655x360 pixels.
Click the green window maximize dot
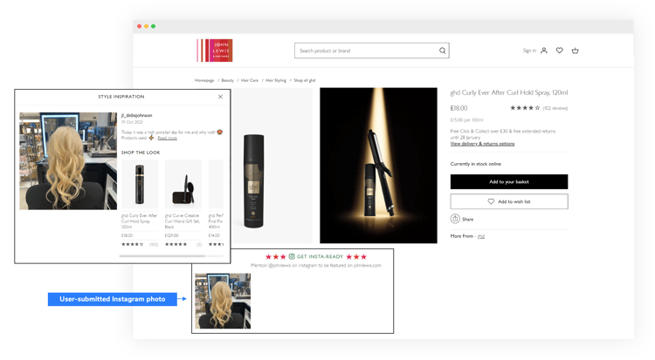point(154,26)
